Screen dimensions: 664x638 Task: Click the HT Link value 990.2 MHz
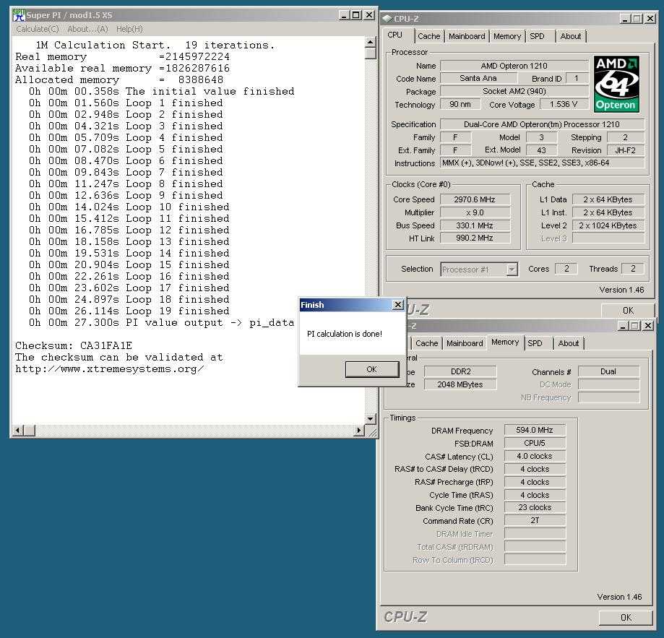coord(475,238)
